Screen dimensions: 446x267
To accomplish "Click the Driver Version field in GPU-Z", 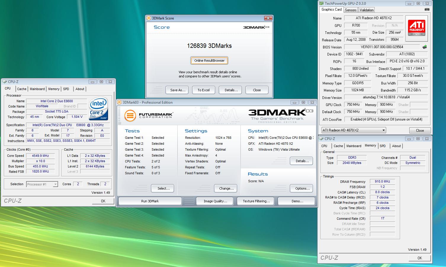I will coord(386,97).
